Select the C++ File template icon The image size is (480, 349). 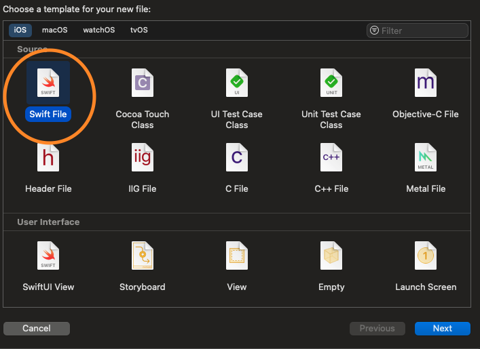331,157
